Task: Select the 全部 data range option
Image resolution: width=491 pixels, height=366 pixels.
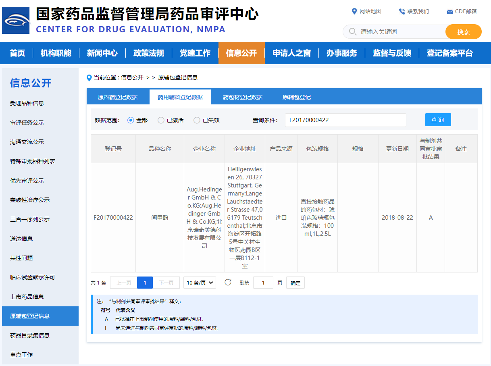Action: [130, 120]
